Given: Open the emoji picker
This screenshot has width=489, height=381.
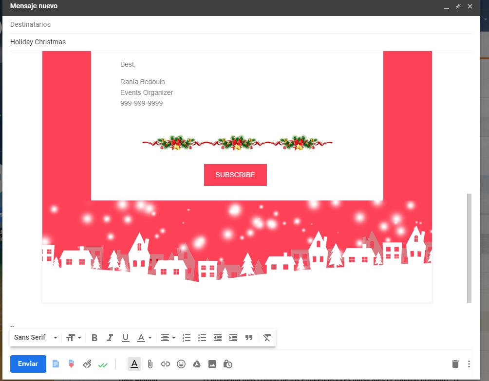Looking at the screenshot, I should click(x=181, y=363).
